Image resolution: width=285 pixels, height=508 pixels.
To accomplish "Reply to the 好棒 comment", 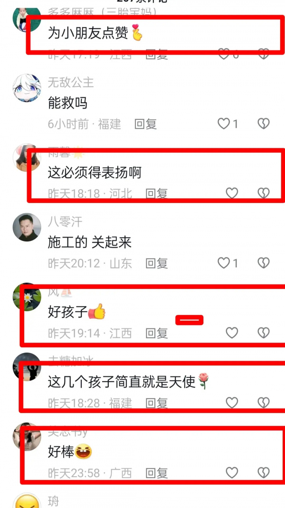I will pos(157,473).
